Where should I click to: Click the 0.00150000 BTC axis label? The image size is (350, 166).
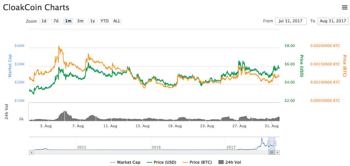point(325,64)
